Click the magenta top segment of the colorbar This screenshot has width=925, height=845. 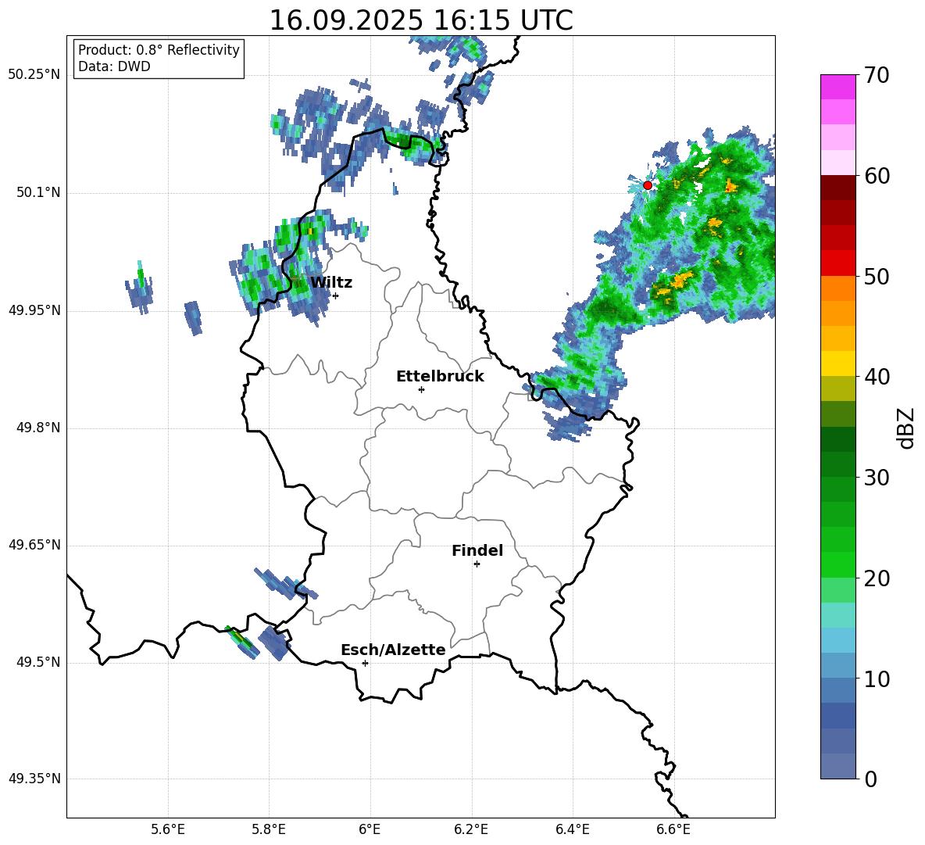coord(838,87)
